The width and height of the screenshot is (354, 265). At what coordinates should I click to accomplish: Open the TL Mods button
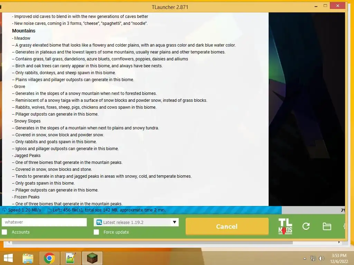click(x=285, y=226)
